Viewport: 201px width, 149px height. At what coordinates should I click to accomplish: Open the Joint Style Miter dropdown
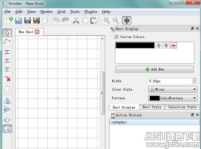click(173, 89)
